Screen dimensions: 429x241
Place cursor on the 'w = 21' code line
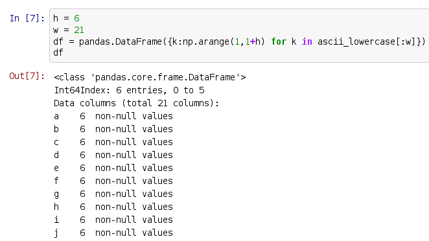pos(69,30)
